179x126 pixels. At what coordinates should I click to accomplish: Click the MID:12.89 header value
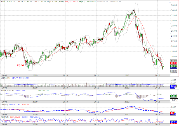coord(91,2)
